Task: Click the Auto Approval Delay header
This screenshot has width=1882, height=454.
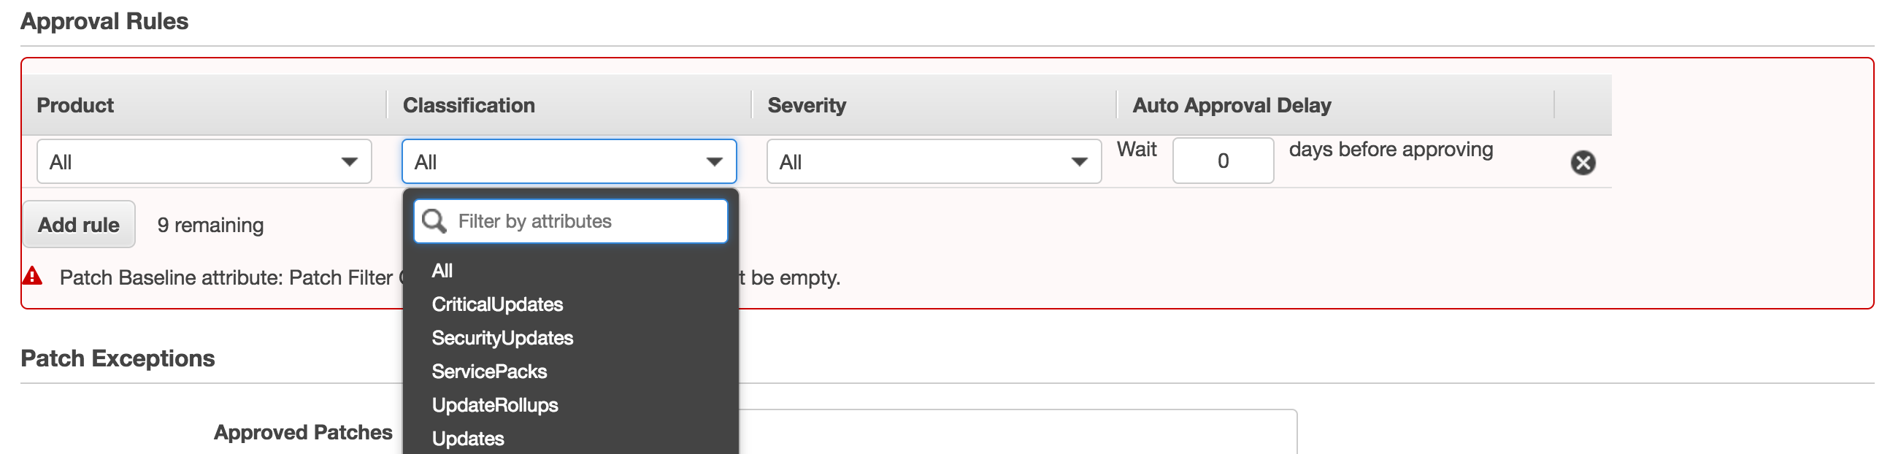Action: click(x=1231, y=105)
